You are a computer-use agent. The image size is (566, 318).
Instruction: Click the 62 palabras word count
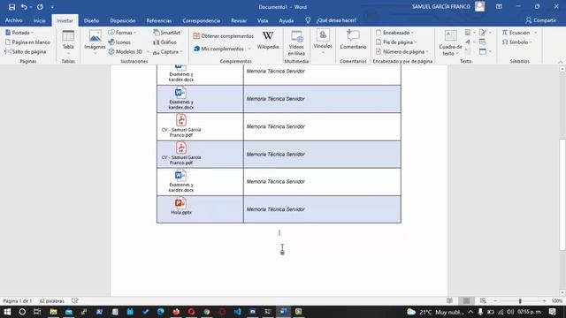(x=51, y=300)
